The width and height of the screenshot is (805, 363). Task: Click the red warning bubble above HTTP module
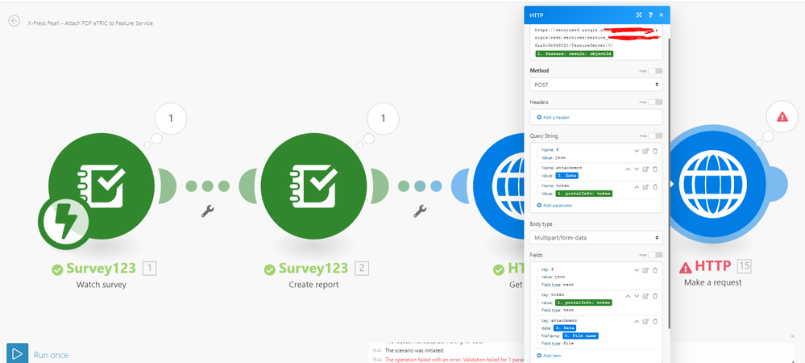782,117
